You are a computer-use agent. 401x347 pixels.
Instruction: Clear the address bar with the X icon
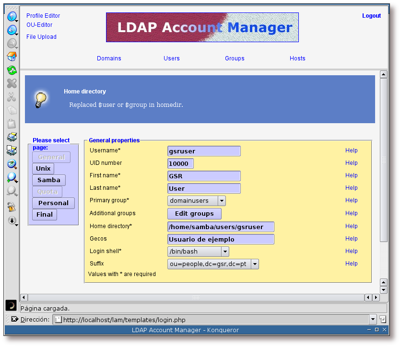click(14, 319)
